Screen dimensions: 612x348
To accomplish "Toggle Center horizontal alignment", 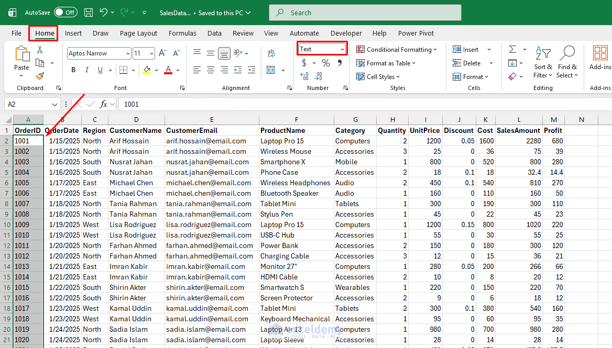I will tap(211, 70).
